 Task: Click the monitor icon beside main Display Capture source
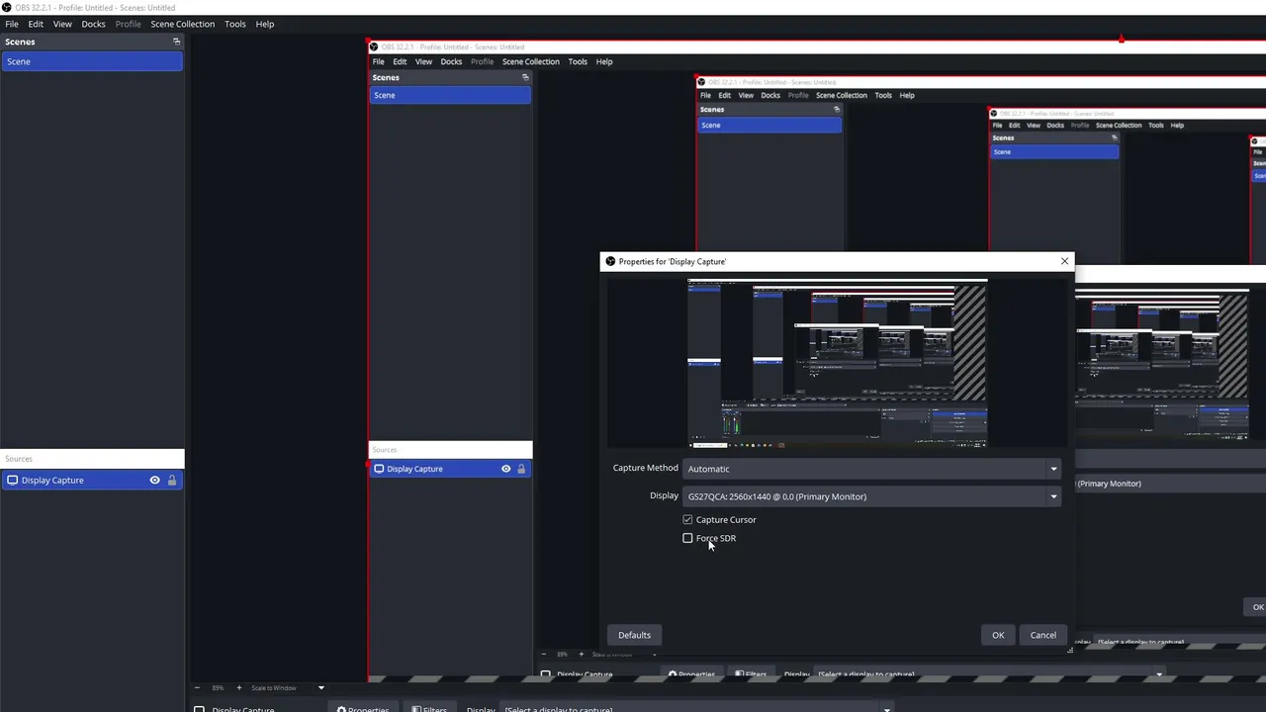tap(12, 481)
